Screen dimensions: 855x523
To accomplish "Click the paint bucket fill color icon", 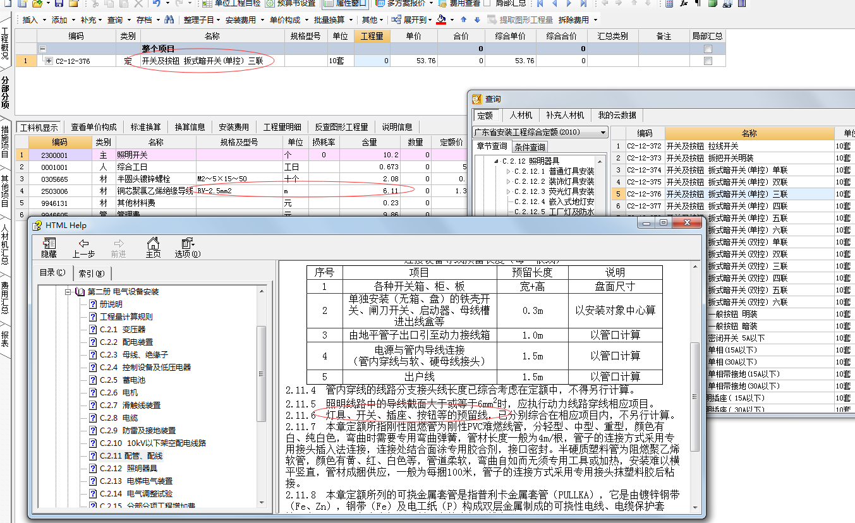I will pos(441,20).
